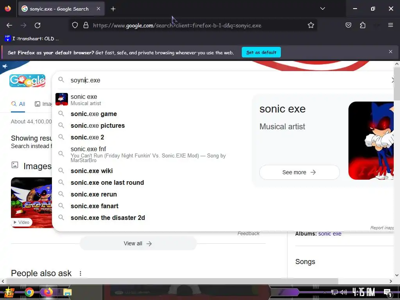This screenshot has height=300, width=400.
Task: Click the search magnifier in the search box
Action: tap(61, 80)
